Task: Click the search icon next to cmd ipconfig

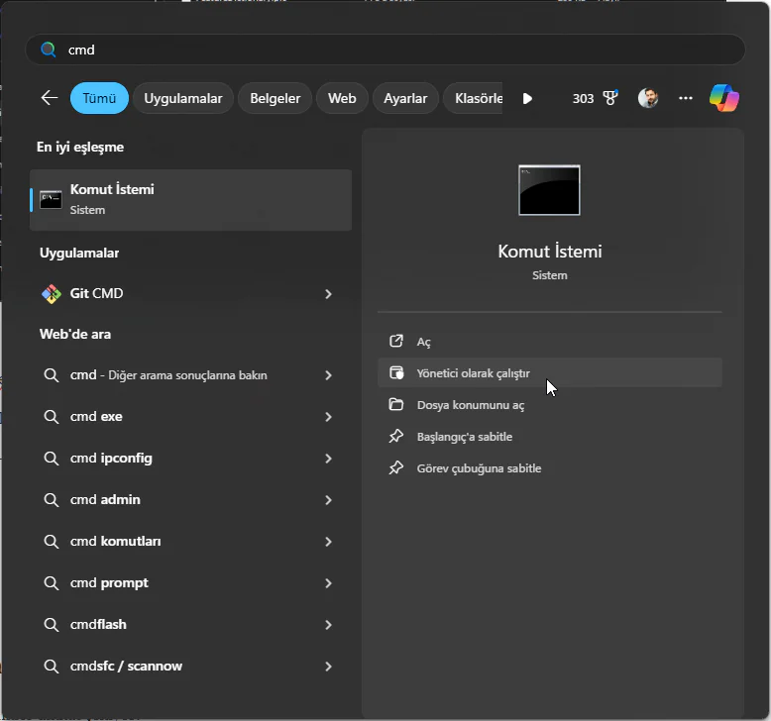Action: (x=52, y=459)
